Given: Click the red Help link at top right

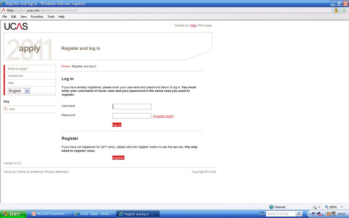Looking at the screenshot, I should (x=193, y=25).
